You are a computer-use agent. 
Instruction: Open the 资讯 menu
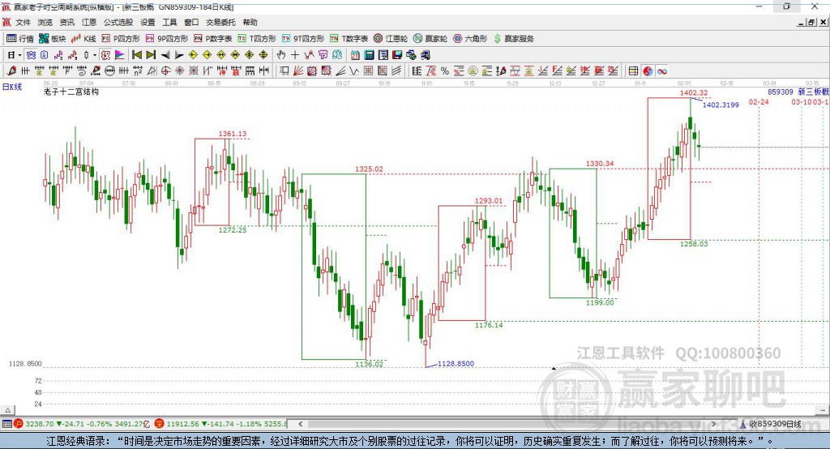66,22
